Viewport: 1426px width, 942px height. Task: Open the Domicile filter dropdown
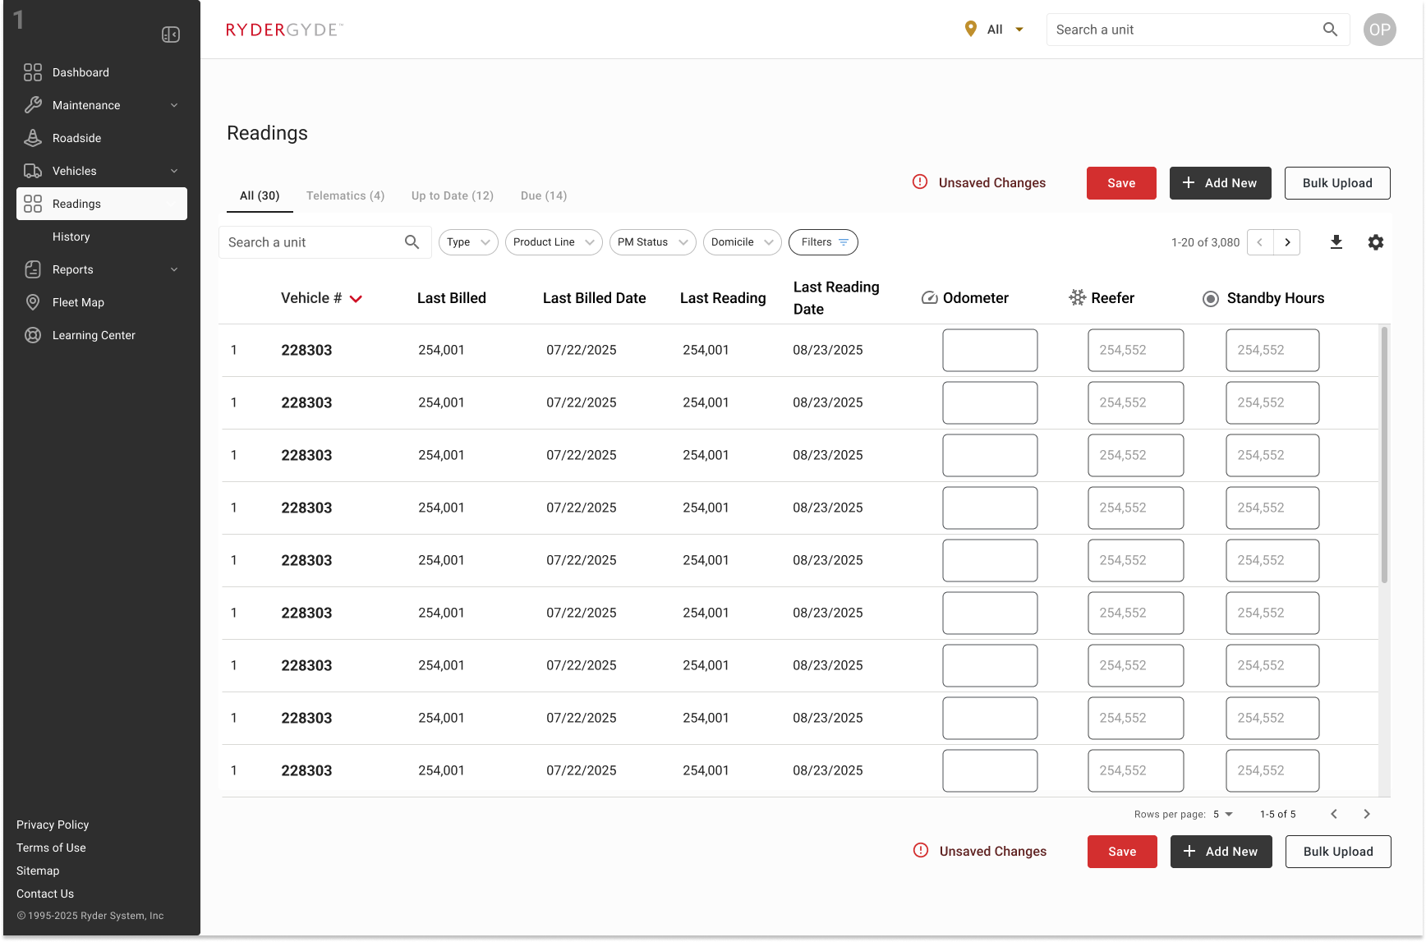click(743, 242)
